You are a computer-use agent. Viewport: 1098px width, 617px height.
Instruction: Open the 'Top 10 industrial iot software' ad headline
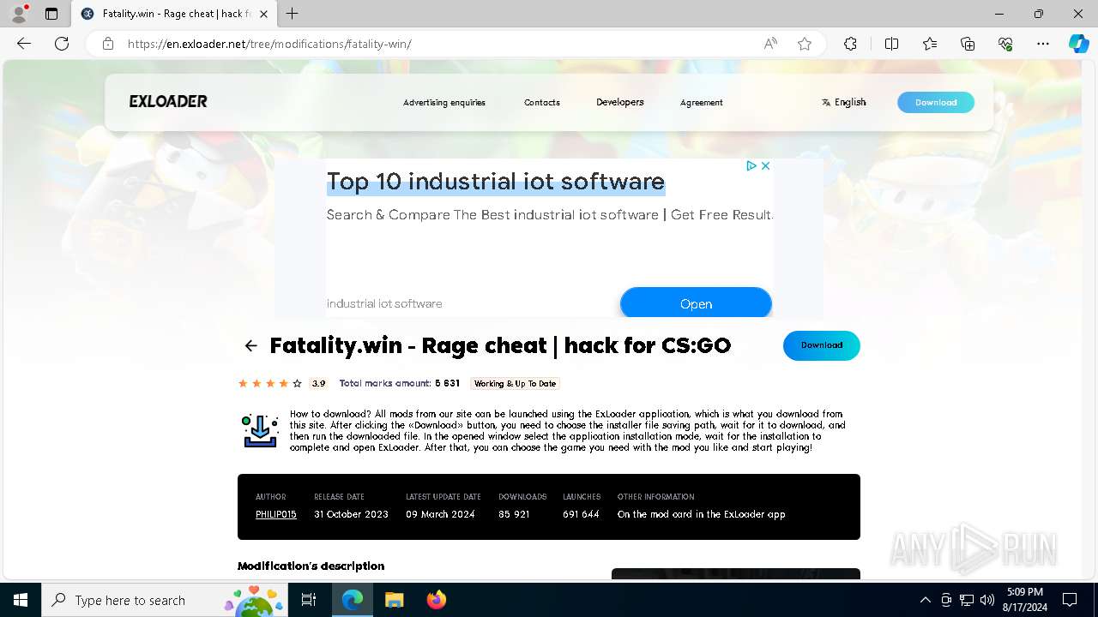(496, 182)
